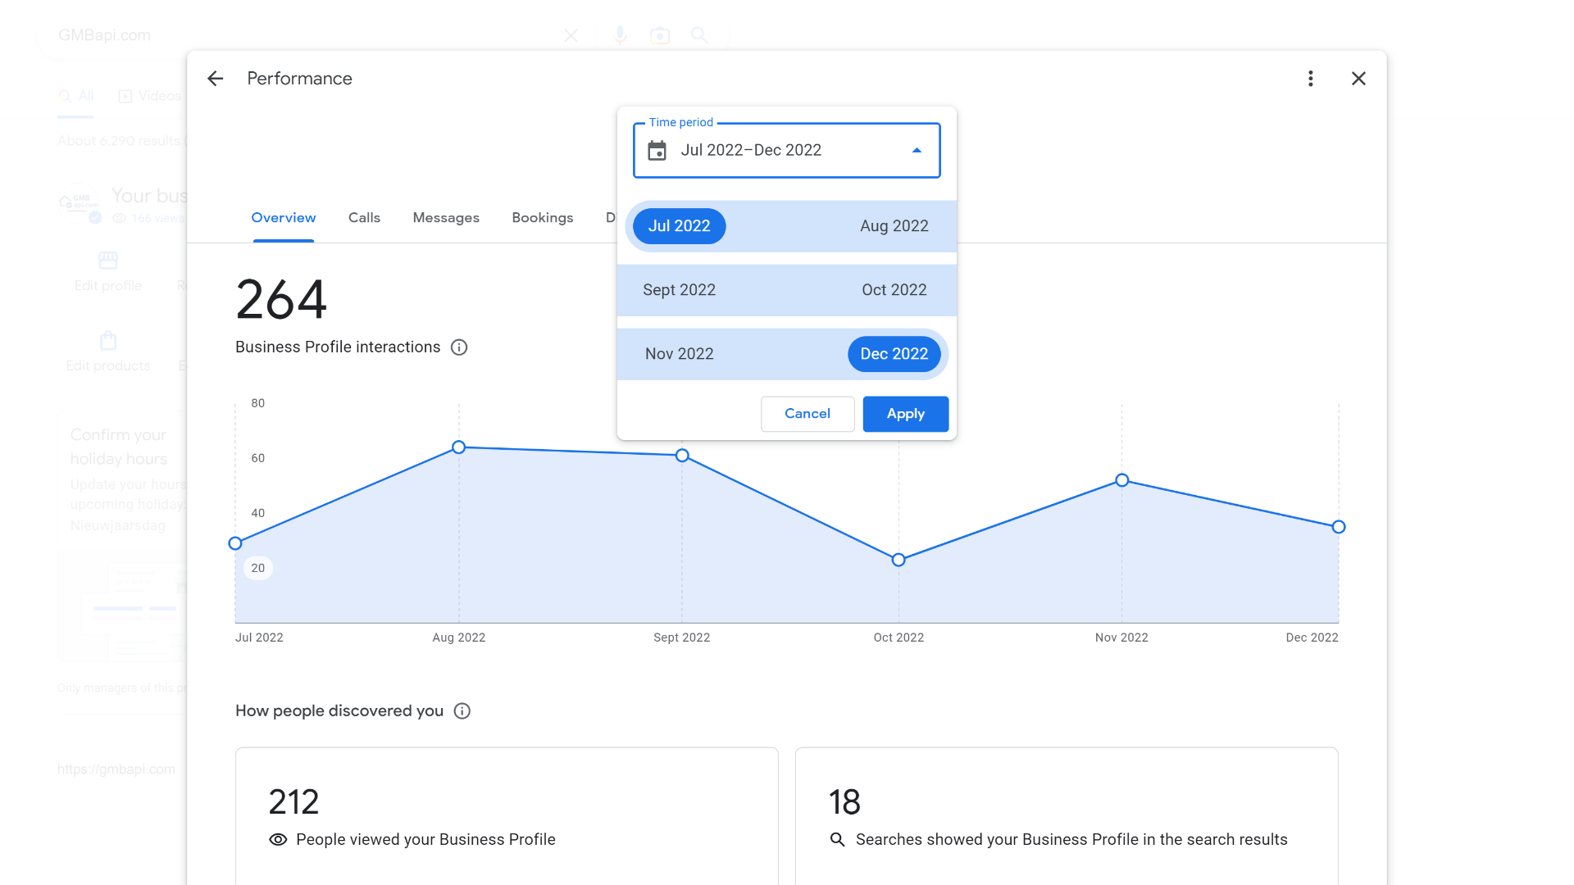Cancel the time period selection
This screenshot has width=1574, height=885.
807,414
